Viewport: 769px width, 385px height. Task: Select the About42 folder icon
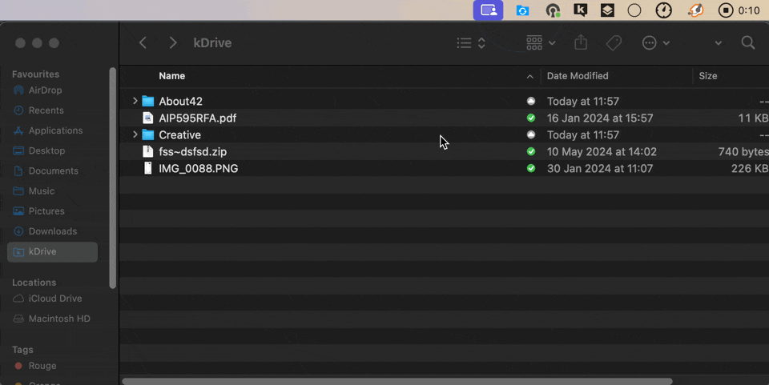click(147, 102)
